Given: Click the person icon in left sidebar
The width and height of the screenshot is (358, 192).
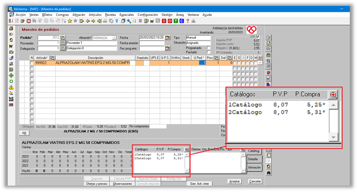Looking at the screenshot, I should (11, 40).
